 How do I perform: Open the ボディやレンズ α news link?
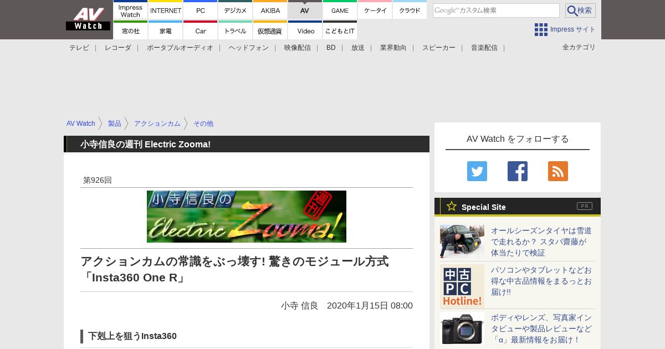541,329
